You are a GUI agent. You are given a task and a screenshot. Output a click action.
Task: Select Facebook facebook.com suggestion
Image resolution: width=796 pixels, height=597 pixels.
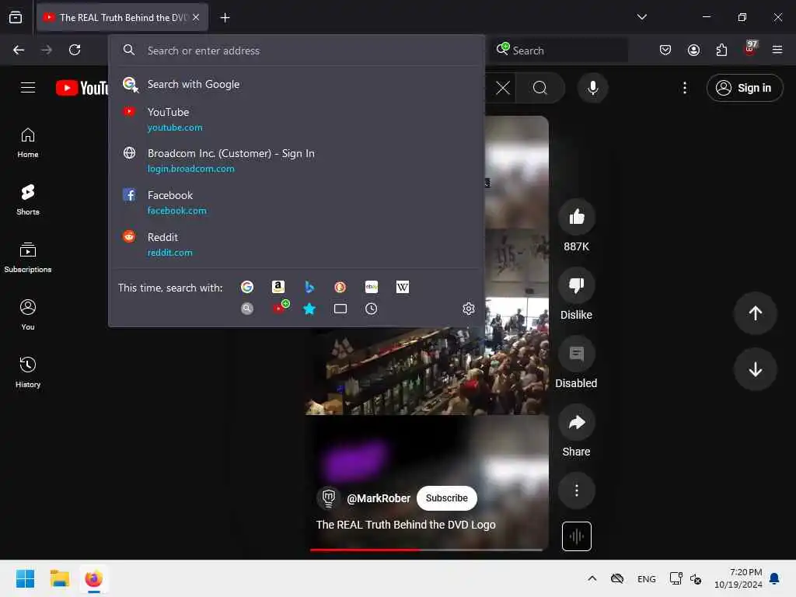[296, 203]
